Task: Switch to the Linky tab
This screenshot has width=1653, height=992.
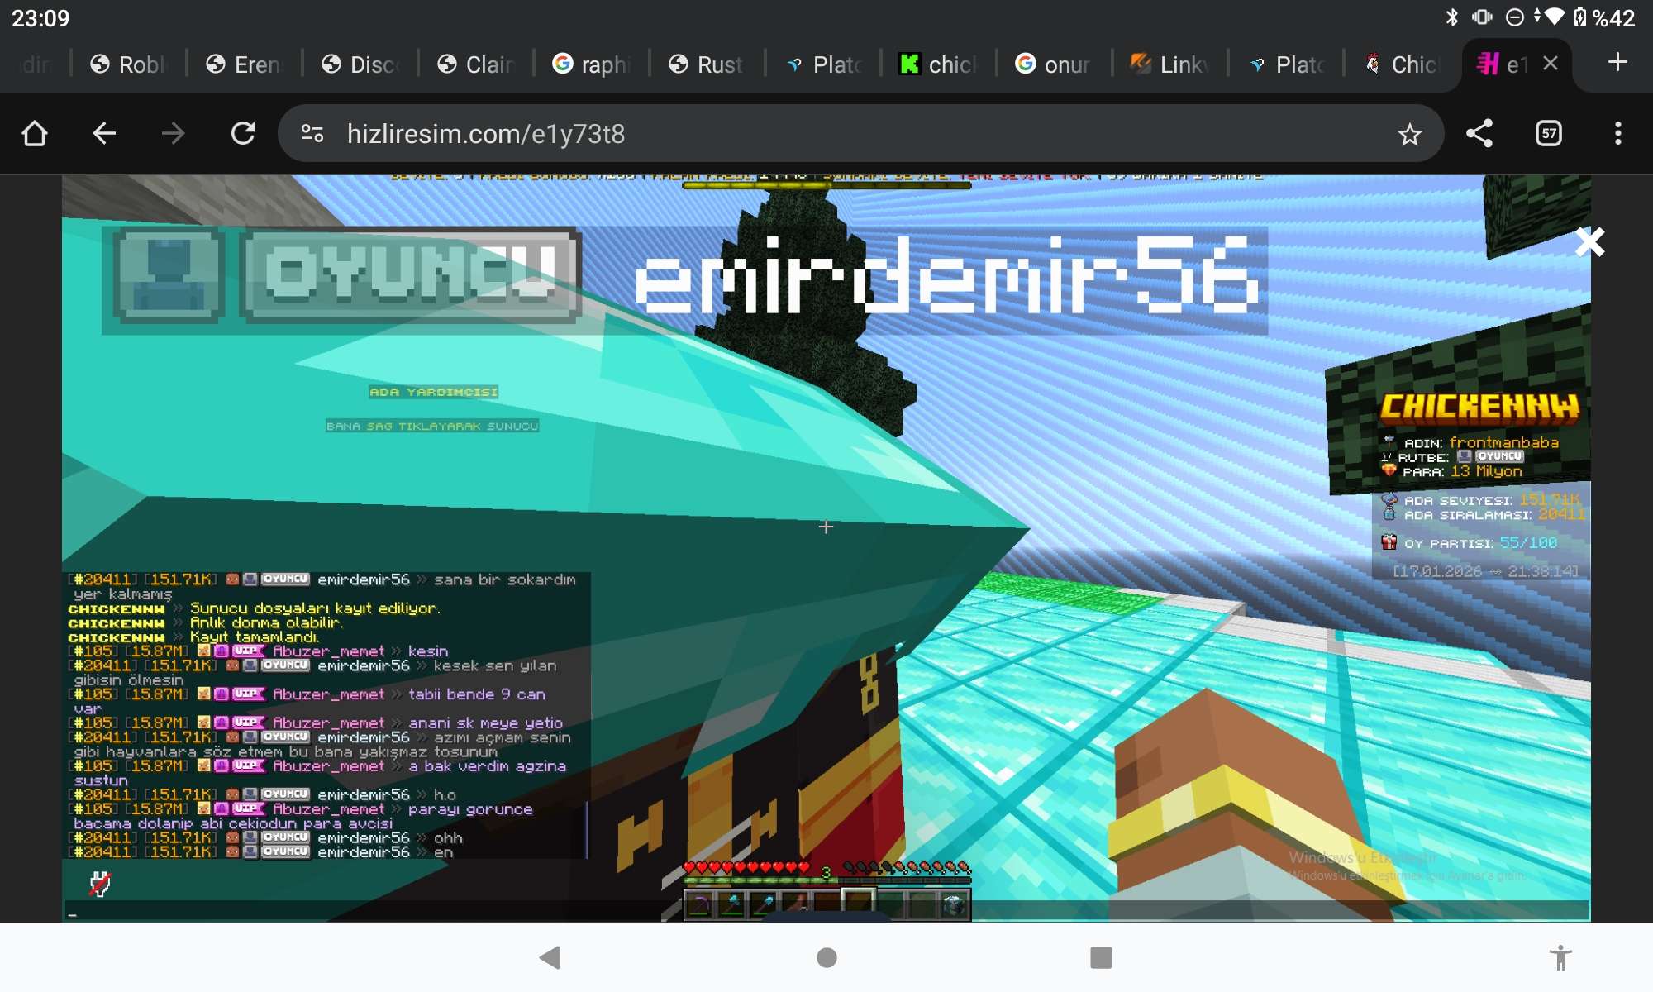Action: pos(1170,64)
